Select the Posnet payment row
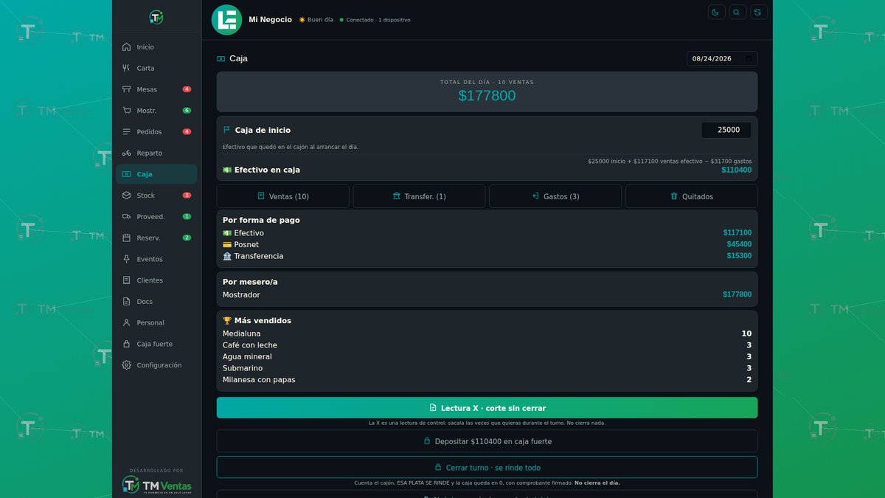The image size is (885, 498). click(487, 244)
